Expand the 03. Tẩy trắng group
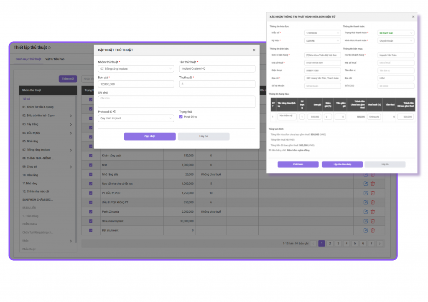Screen dimensions: 428x302 [x=70, y=124]
